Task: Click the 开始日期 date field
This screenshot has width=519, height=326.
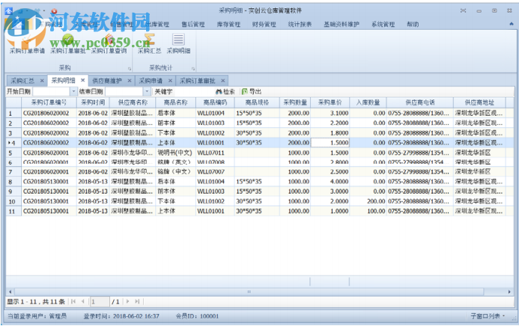Action: pyautogui.click(x=52, y=91)
